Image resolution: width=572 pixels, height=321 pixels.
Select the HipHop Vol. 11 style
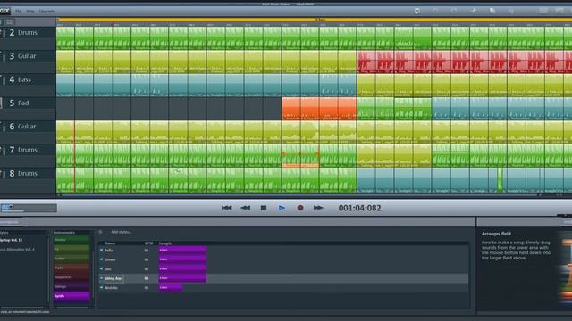pos(12,240)
